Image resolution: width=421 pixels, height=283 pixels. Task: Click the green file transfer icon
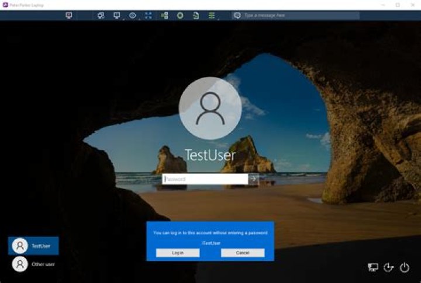pyautogui.click(x=164, y=15)
